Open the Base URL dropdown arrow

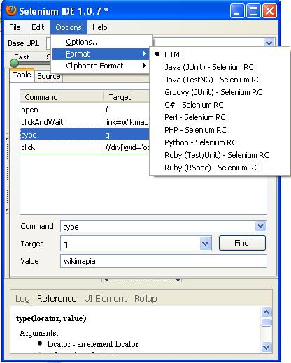tap(269, 43)
